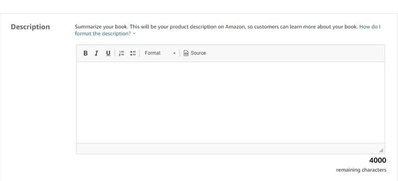
Task: Click the Format dropdown arrow
Action: [x=174, y=53]
